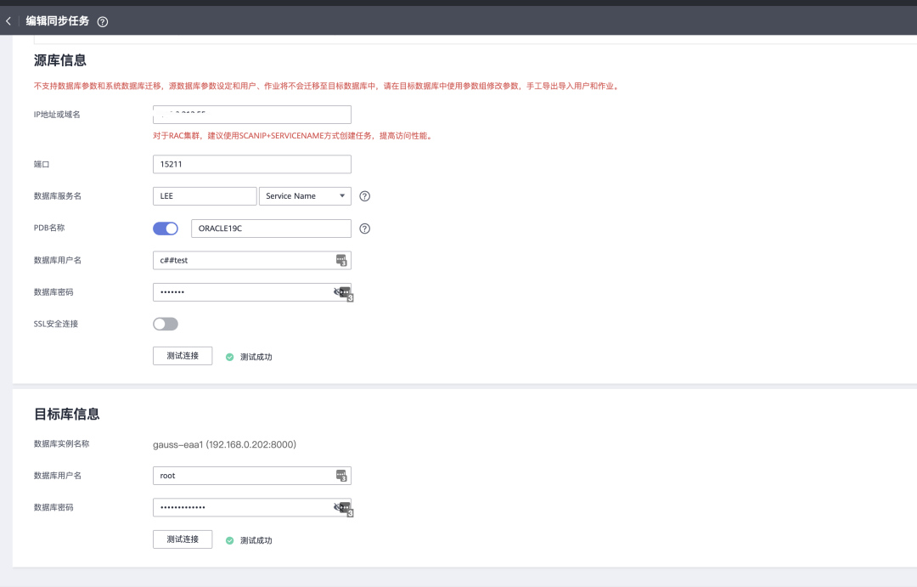Focus the IP地址或域名 input field
The image size is (917, 587).
coord(252,115)
